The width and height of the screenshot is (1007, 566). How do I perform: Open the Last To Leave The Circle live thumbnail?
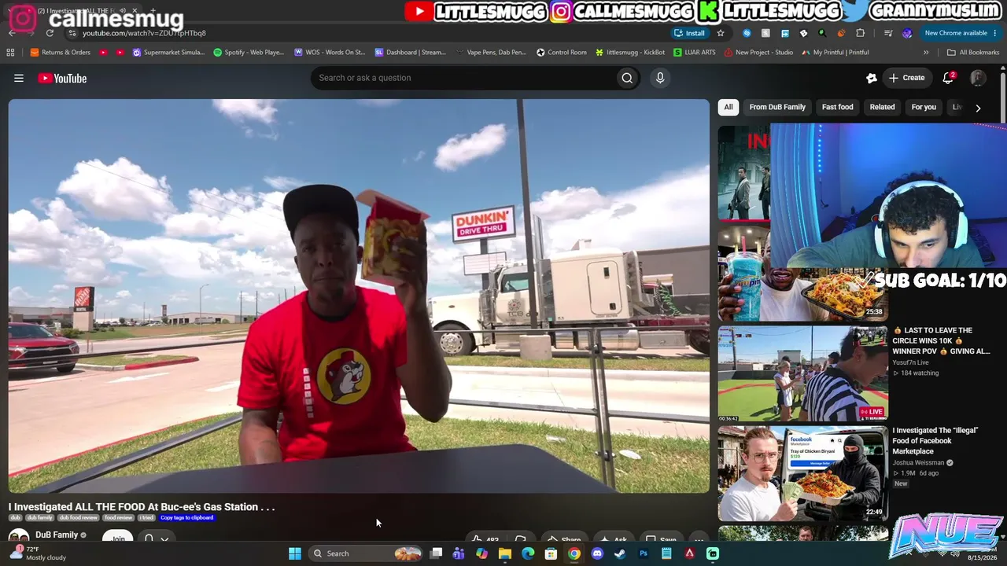pyautogui.click(x=802, y=373)
